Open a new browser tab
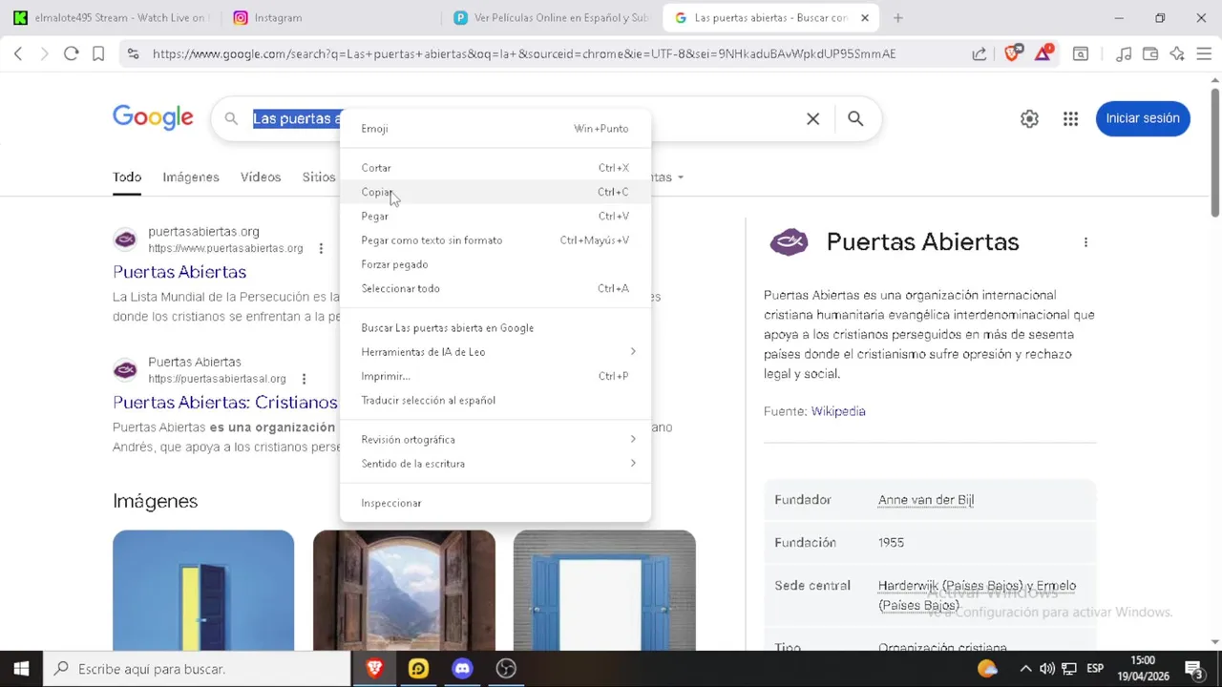Screen dimensions: 1222x687 click(x=897, y=18)
